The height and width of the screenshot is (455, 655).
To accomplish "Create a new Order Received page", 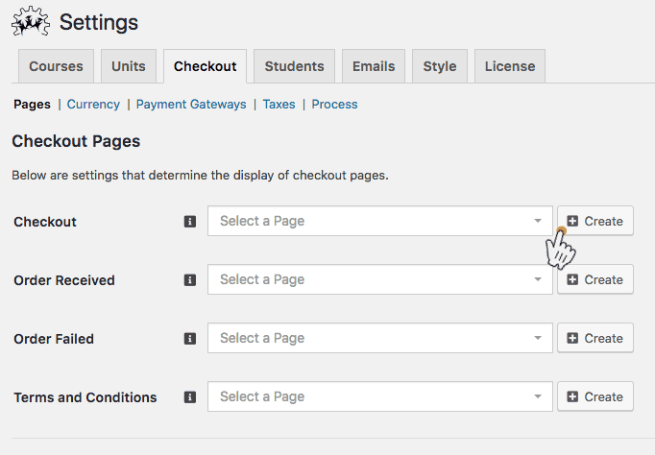I will pos(595,279).
